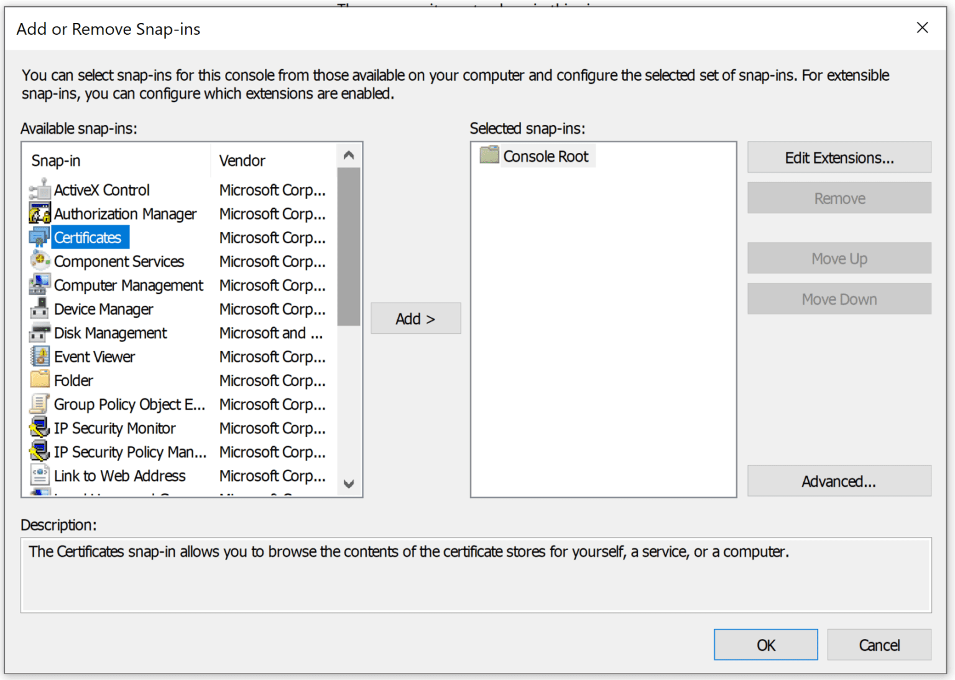Open Edit Extensions dialog

(x=839, y=157)
